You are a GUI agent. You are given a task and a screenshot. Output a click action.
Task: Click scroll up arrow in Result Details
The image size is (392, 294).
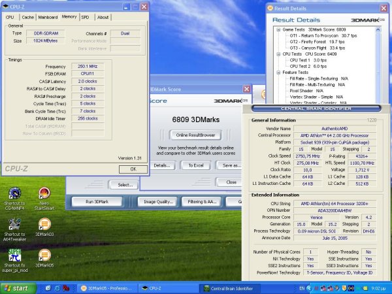[378, 30]
